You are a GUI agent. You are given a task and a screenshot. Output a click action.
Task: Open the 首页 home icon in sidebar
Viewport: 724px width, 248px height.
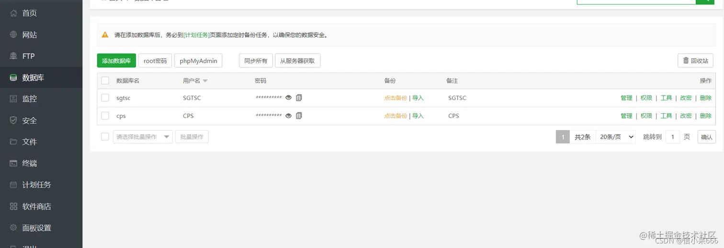click(13, 13)
